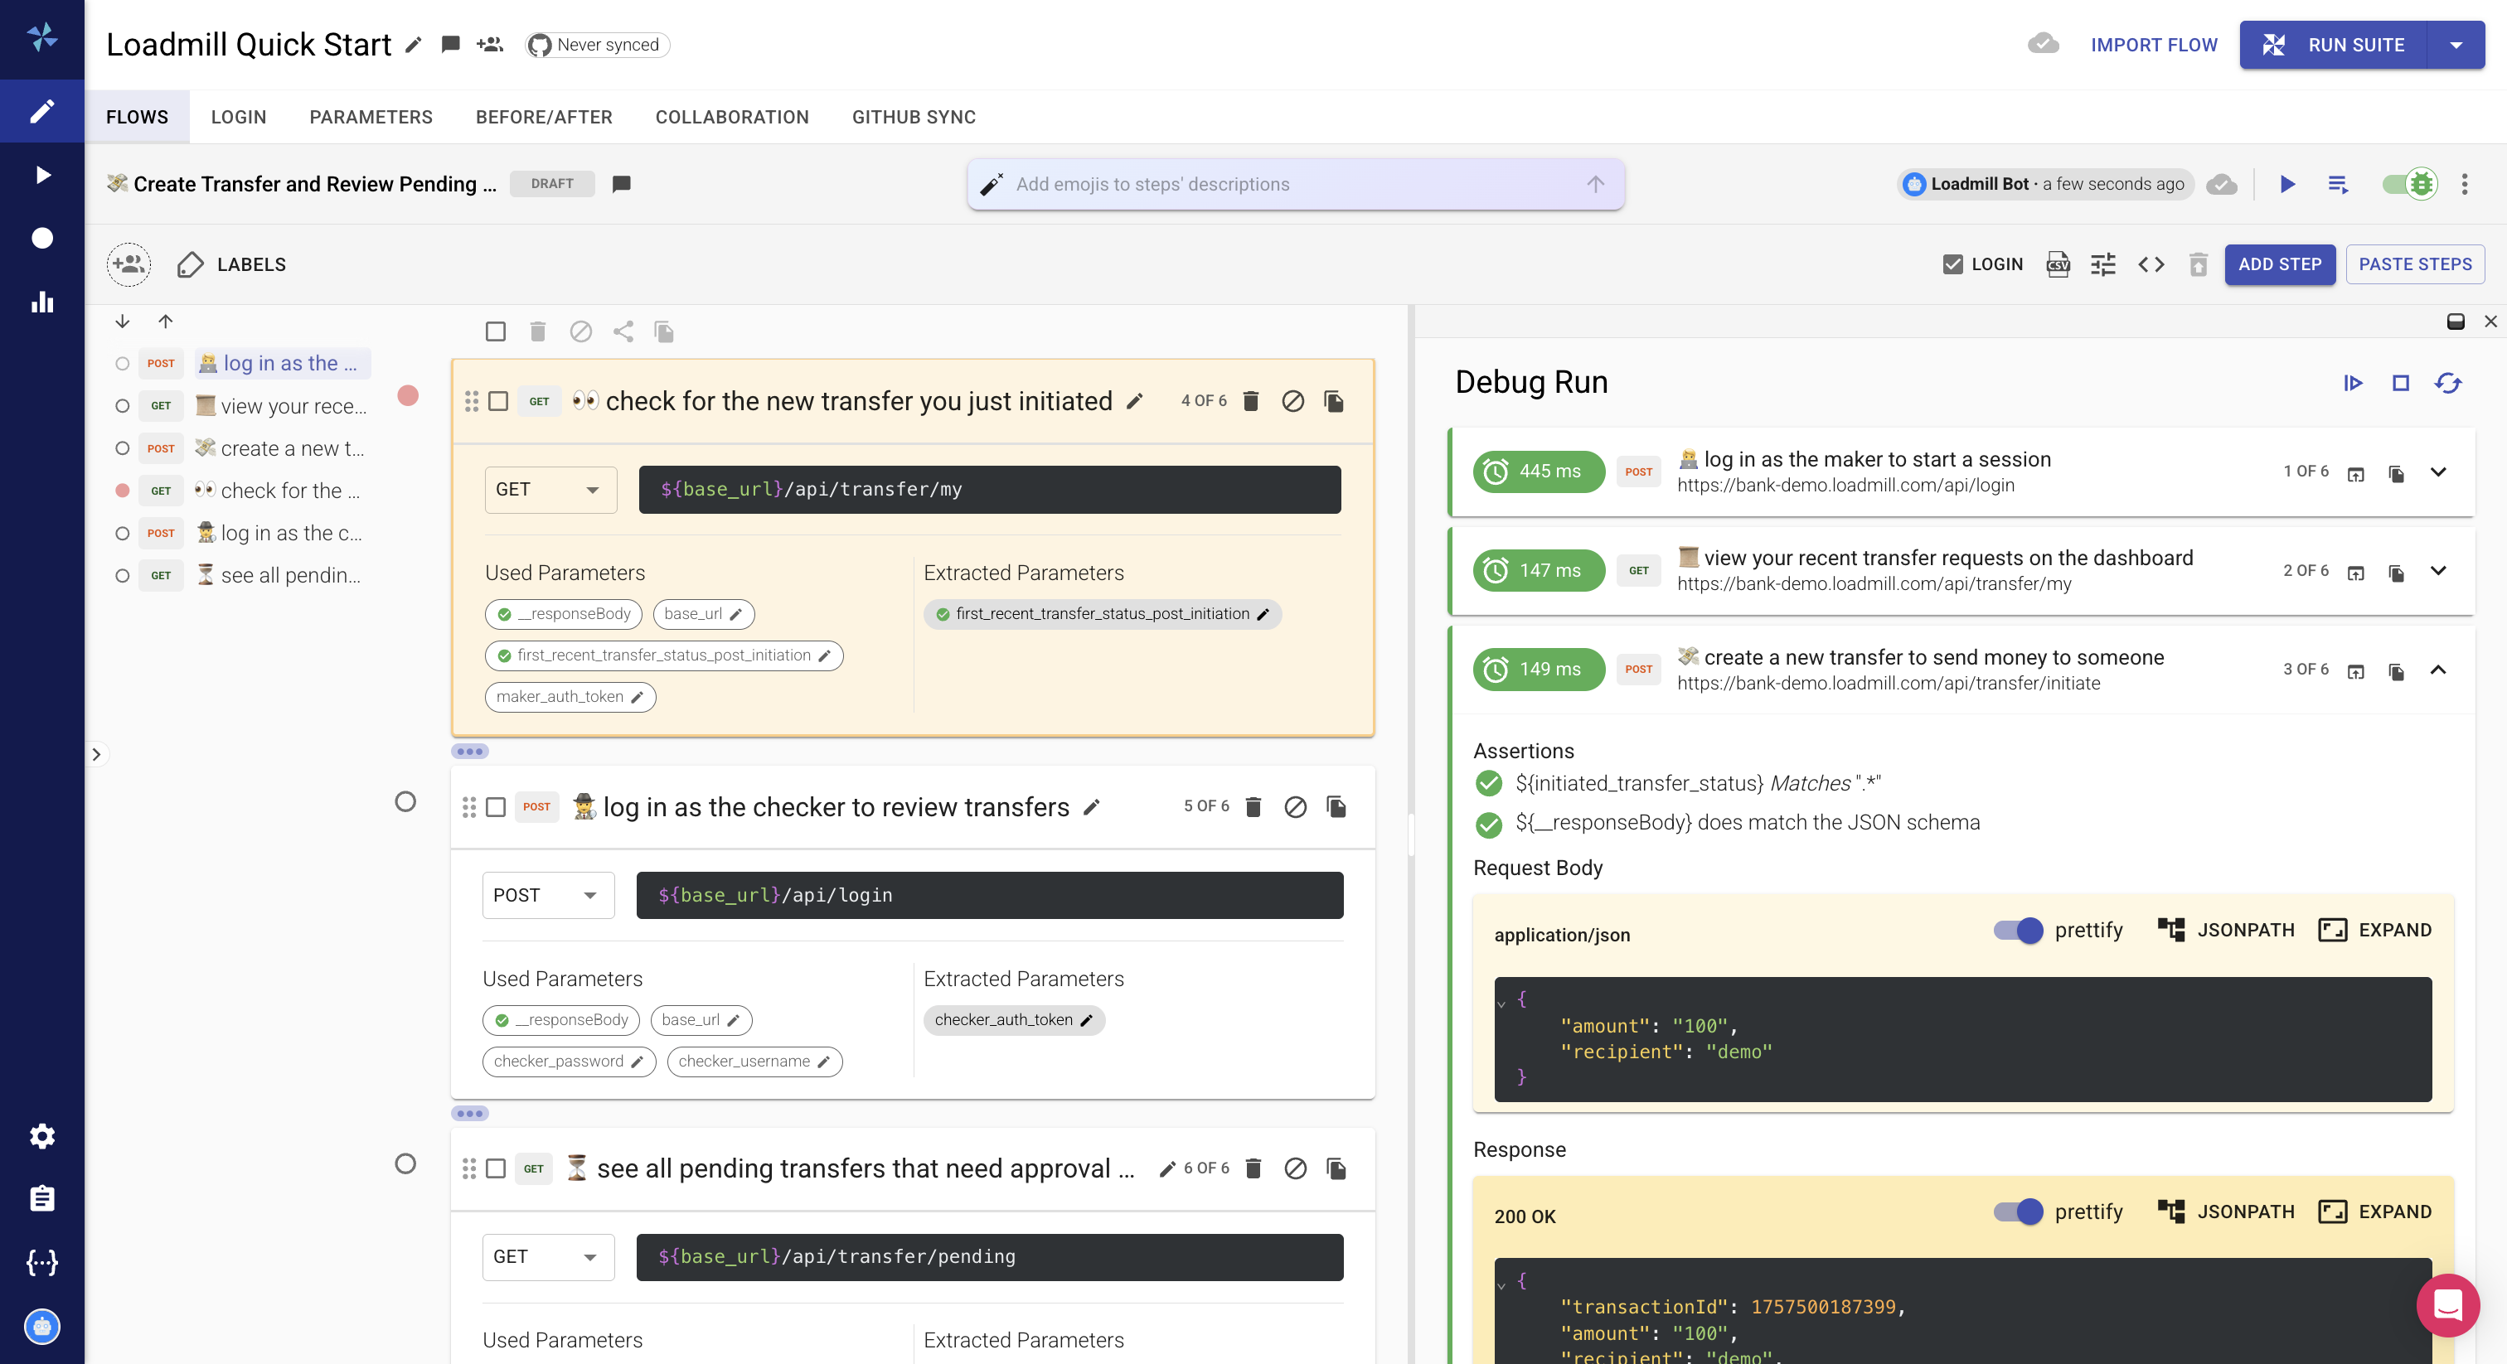Image resolution: width=2507 pixels, height=1364 pixels.
Task: Open the code view brackets icon
Action: tap(2151, 264)
